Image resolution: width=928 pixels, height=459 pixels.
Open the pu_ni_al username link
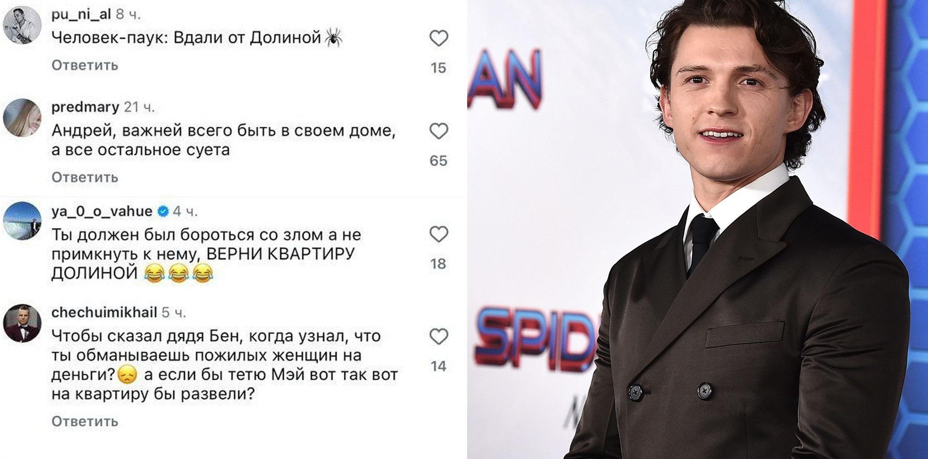[x=81, y=15]
